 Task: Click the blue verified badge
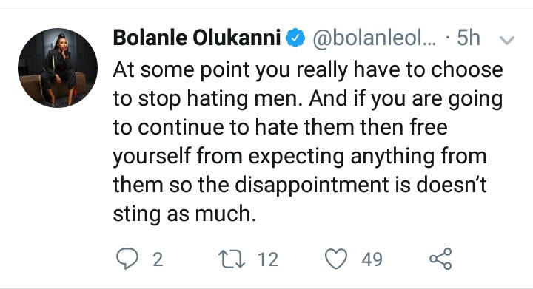coord(295,38)
